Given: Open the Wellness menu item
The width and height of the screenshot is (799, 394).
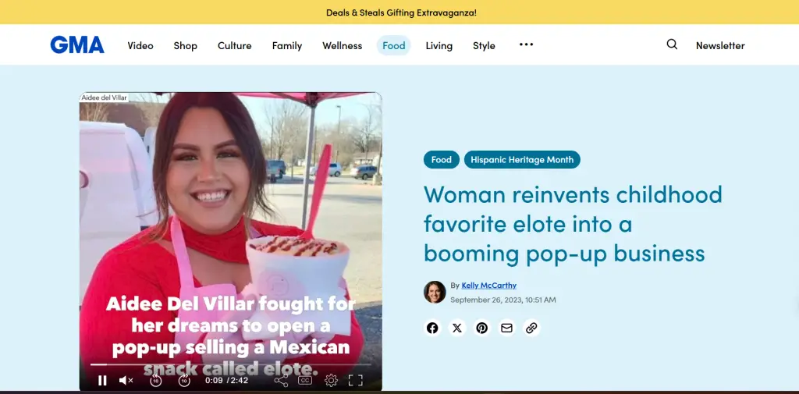Looking at the screenshot, I should [342, 45].
